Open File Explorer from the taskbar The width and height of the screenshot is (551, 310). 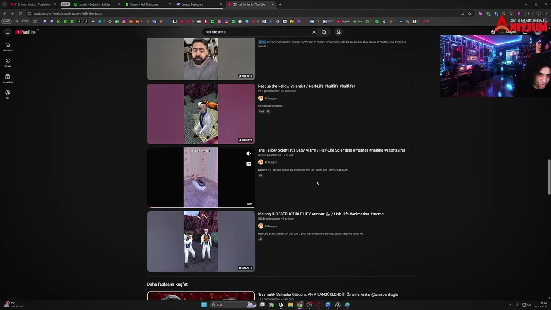(x=290, y=305)
